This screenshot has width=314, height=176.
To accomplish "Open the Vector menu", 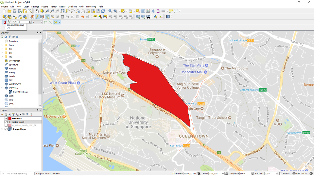I will click(x=53, y=7).
